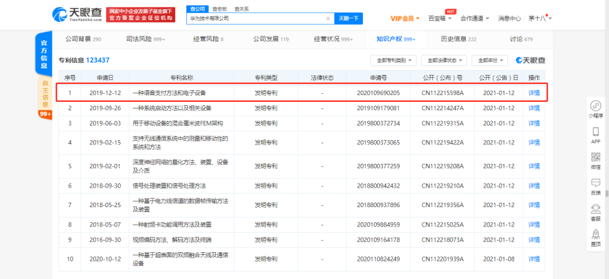
Task: Open 详情 for the 信号处理装置和信号处理方法 patent
Action: (x=534, y=186)
